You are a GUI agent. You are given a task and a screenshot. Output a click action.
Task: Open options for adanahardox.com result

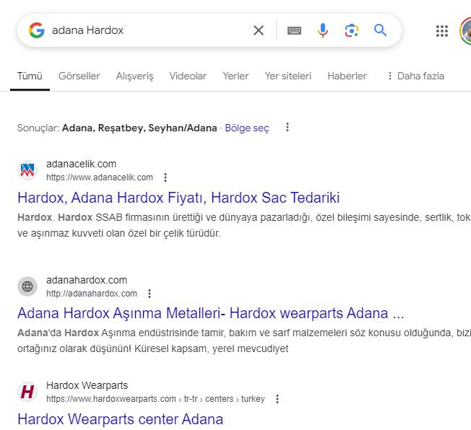[x=150, y=294]
